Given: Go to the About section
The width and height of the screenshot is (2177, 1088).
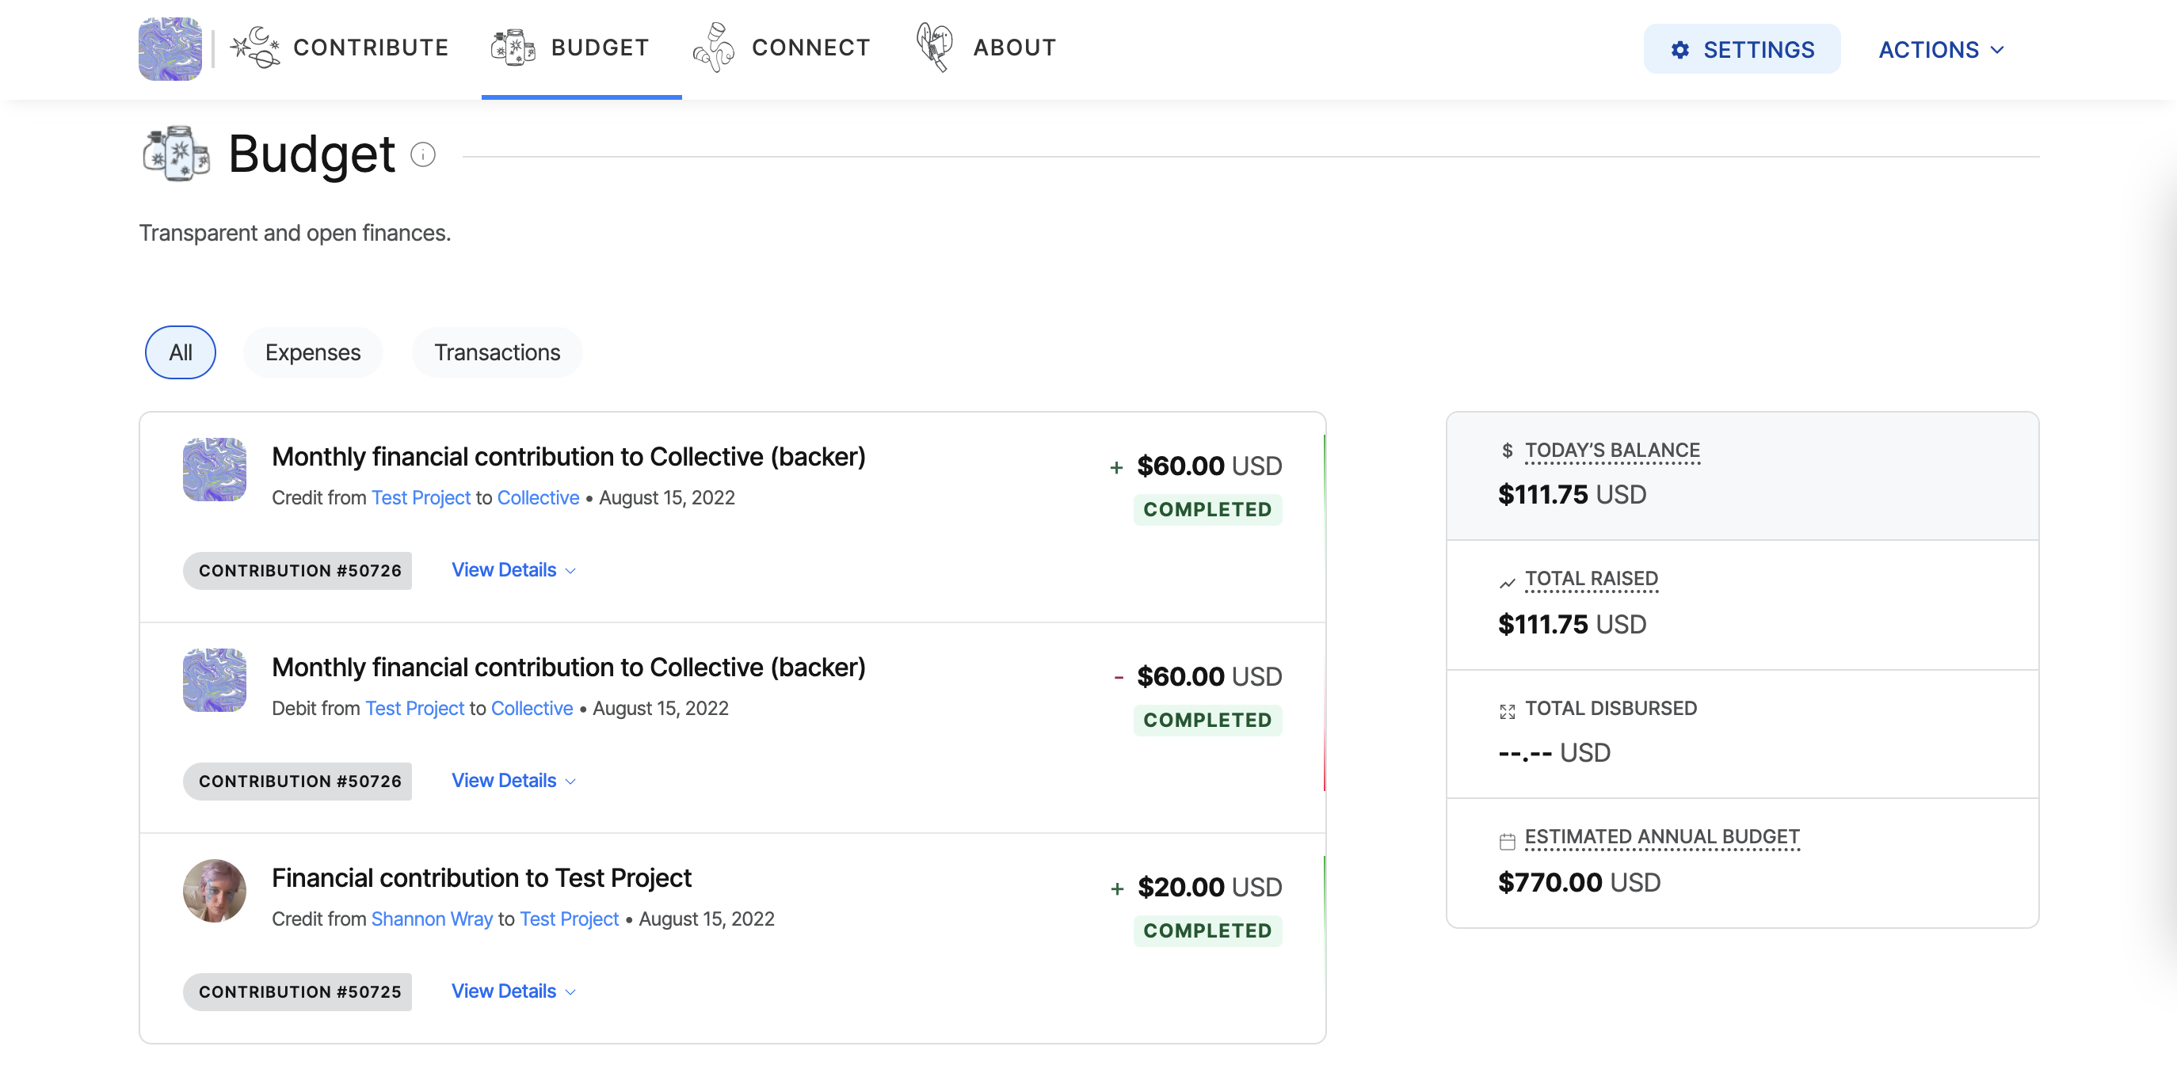Looking at the screenshot, I should point(1014,48).
